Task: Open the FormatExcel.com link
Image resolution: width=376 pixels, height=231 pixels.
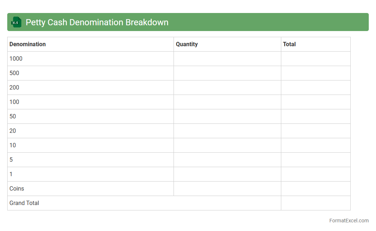Action: (x=349, y=221)
